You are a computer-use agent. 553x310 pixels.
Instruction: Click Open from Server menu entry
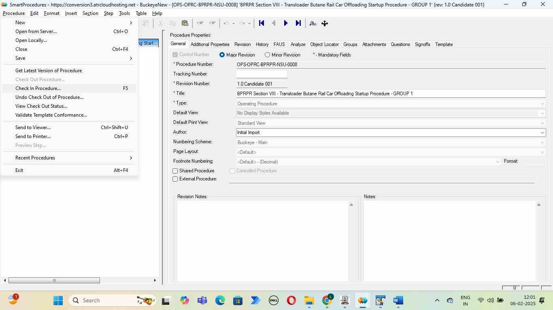69,31
